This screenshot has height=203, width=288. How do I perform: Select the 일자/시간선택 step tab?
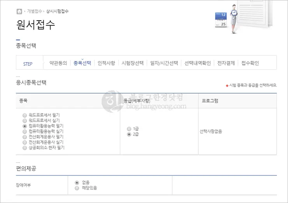tap(164, 63)
